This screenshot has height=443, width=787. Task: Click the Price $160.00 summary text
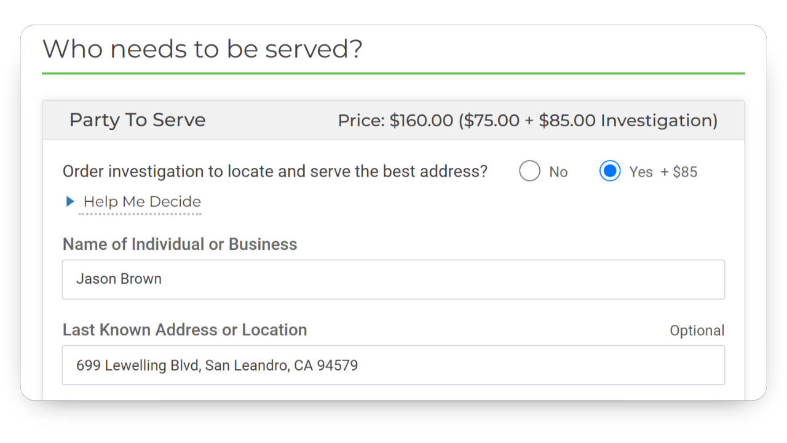tap(395, 121)
